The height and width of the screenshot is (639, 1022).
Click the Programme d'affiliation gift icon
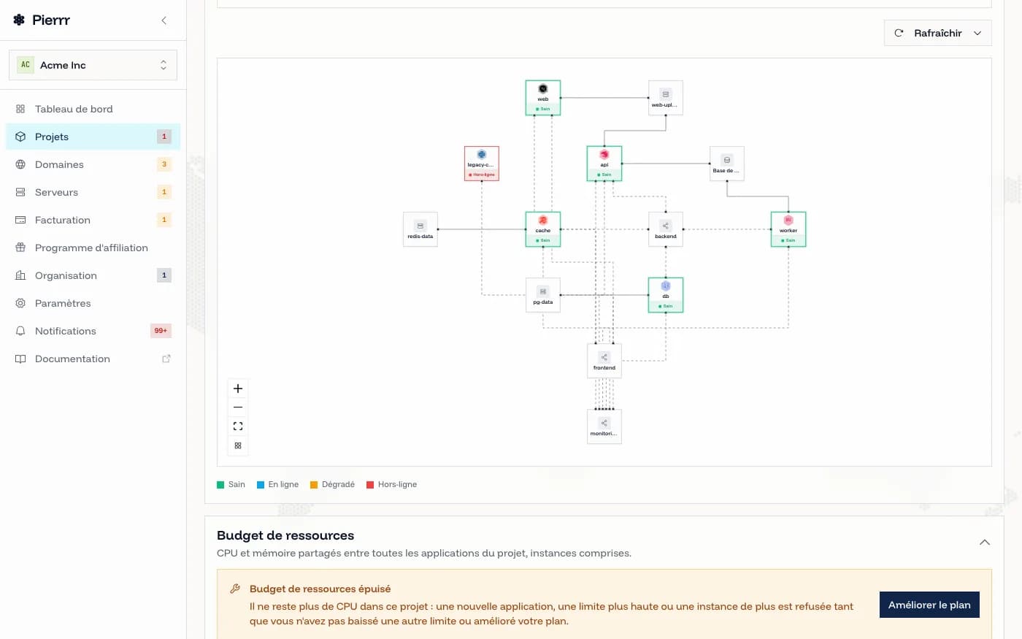click(x=20, y=248)
